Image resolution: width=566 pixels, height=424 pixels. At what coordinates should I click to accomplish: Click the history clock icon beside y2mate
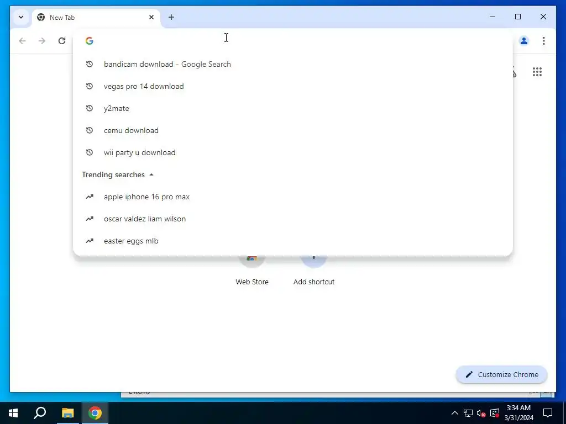[90, 108]
